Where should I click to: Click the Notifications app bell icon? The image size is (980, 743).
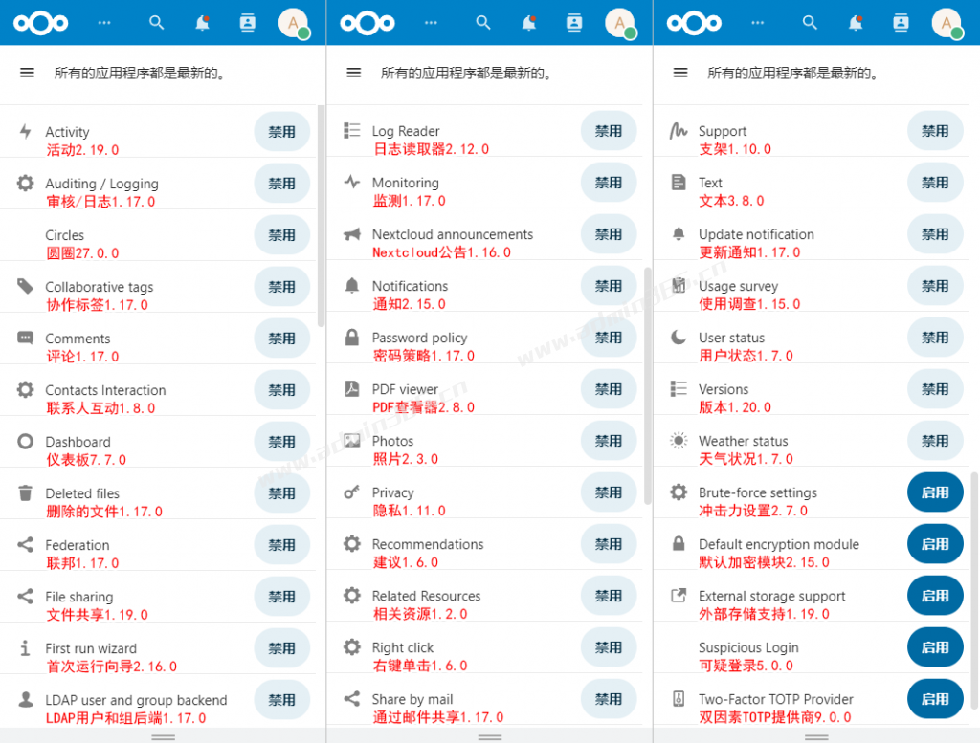[352, 285]
